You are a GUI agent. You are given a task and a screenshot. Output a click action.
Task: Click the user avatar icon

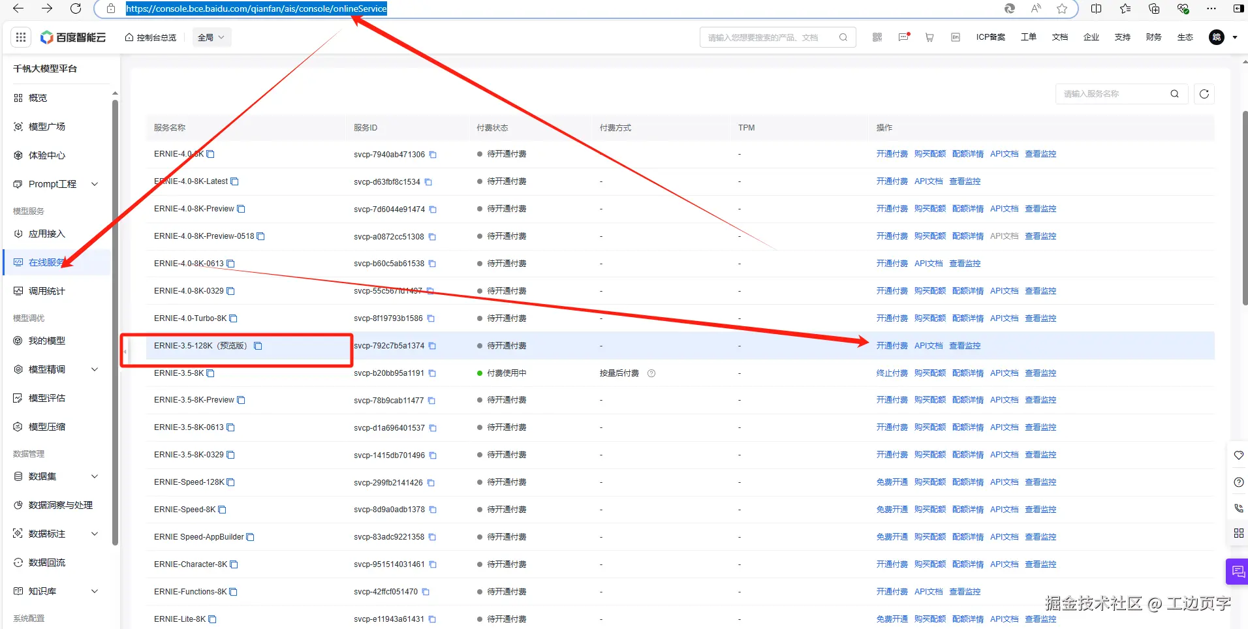pyautogui.click(x=1217, y=37)
